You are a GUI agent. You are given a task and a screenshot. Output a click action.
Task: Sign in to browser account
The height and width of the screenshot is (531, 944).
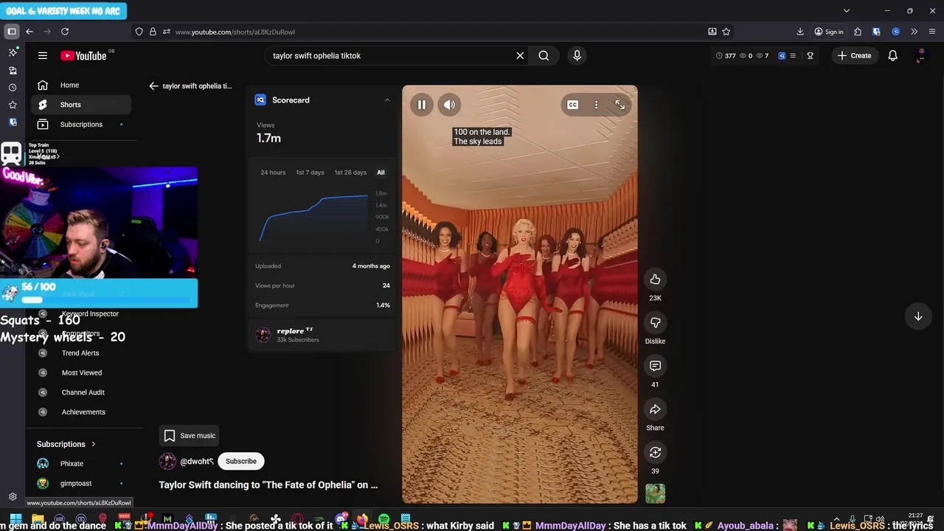pos(829,32)
